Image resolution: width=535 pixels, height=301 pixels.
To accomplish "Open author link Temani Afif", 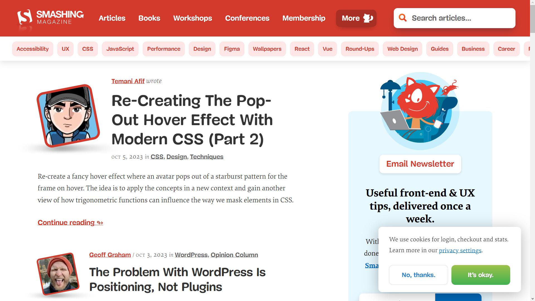I will (128, 81).
